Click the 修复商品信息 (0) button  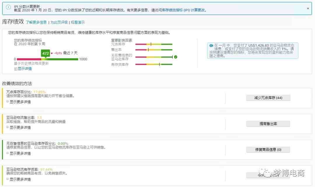(268, 150)
